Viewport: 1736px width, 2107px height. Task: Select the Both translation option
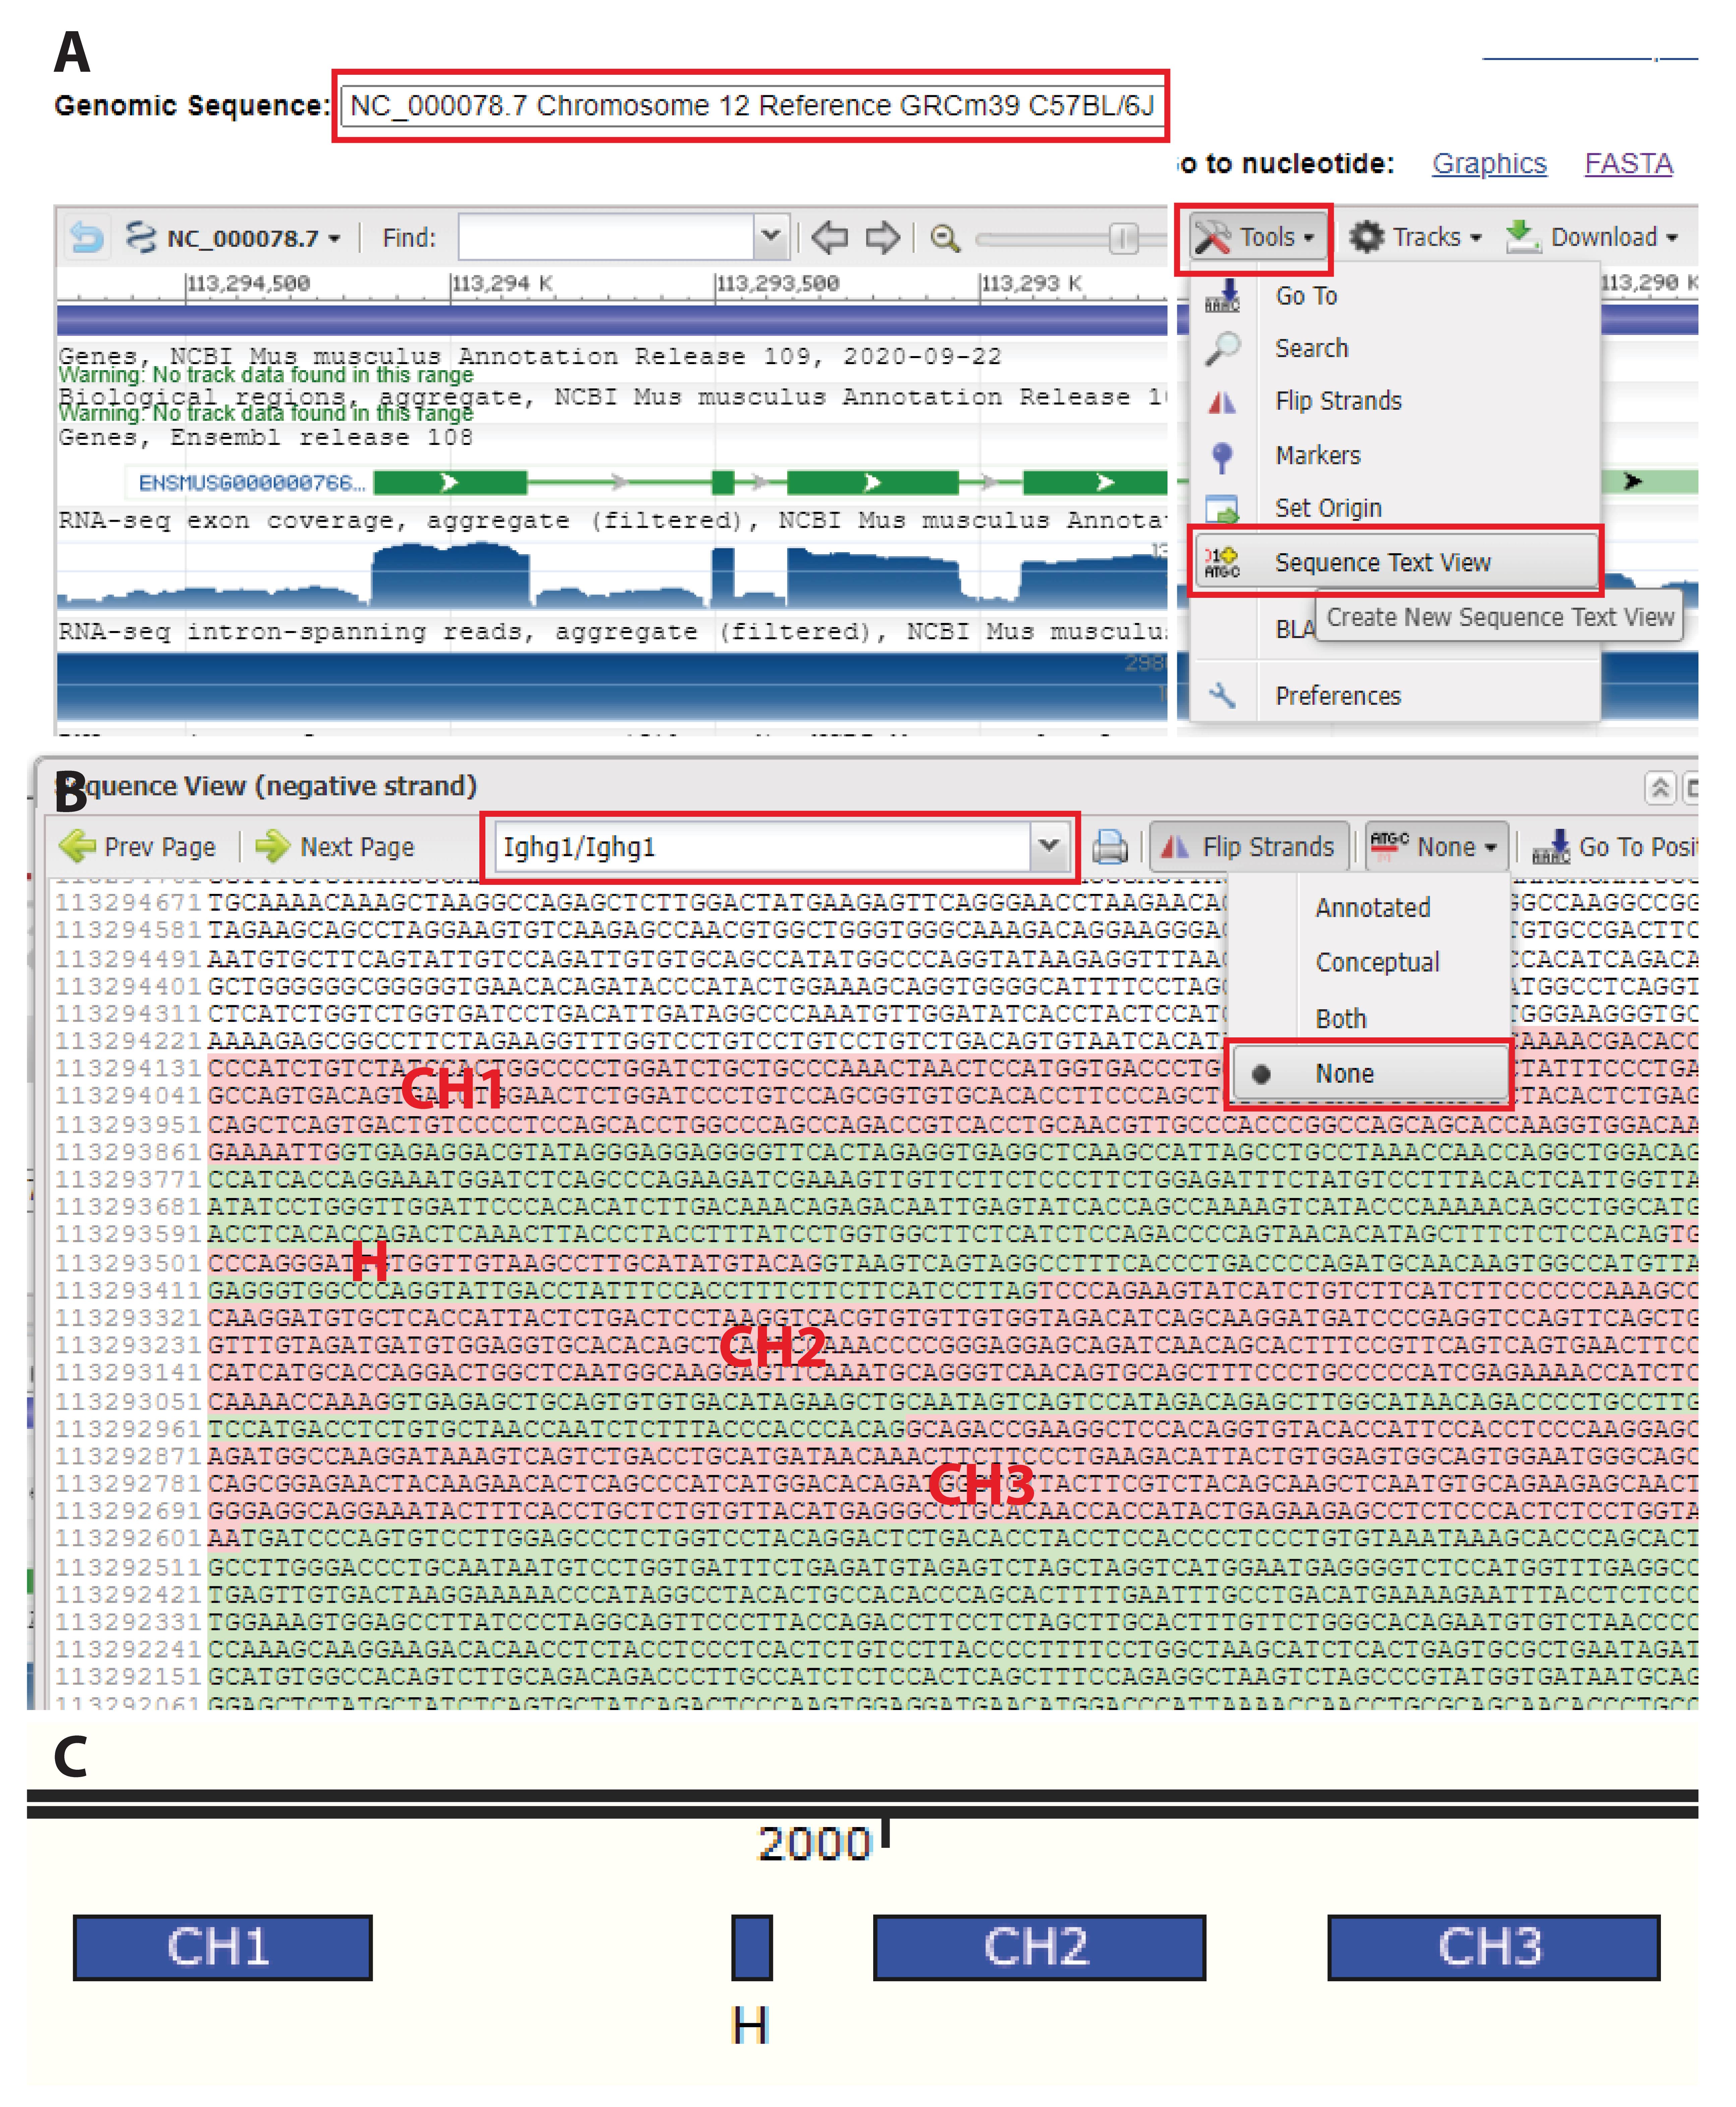point(1341,1019)
